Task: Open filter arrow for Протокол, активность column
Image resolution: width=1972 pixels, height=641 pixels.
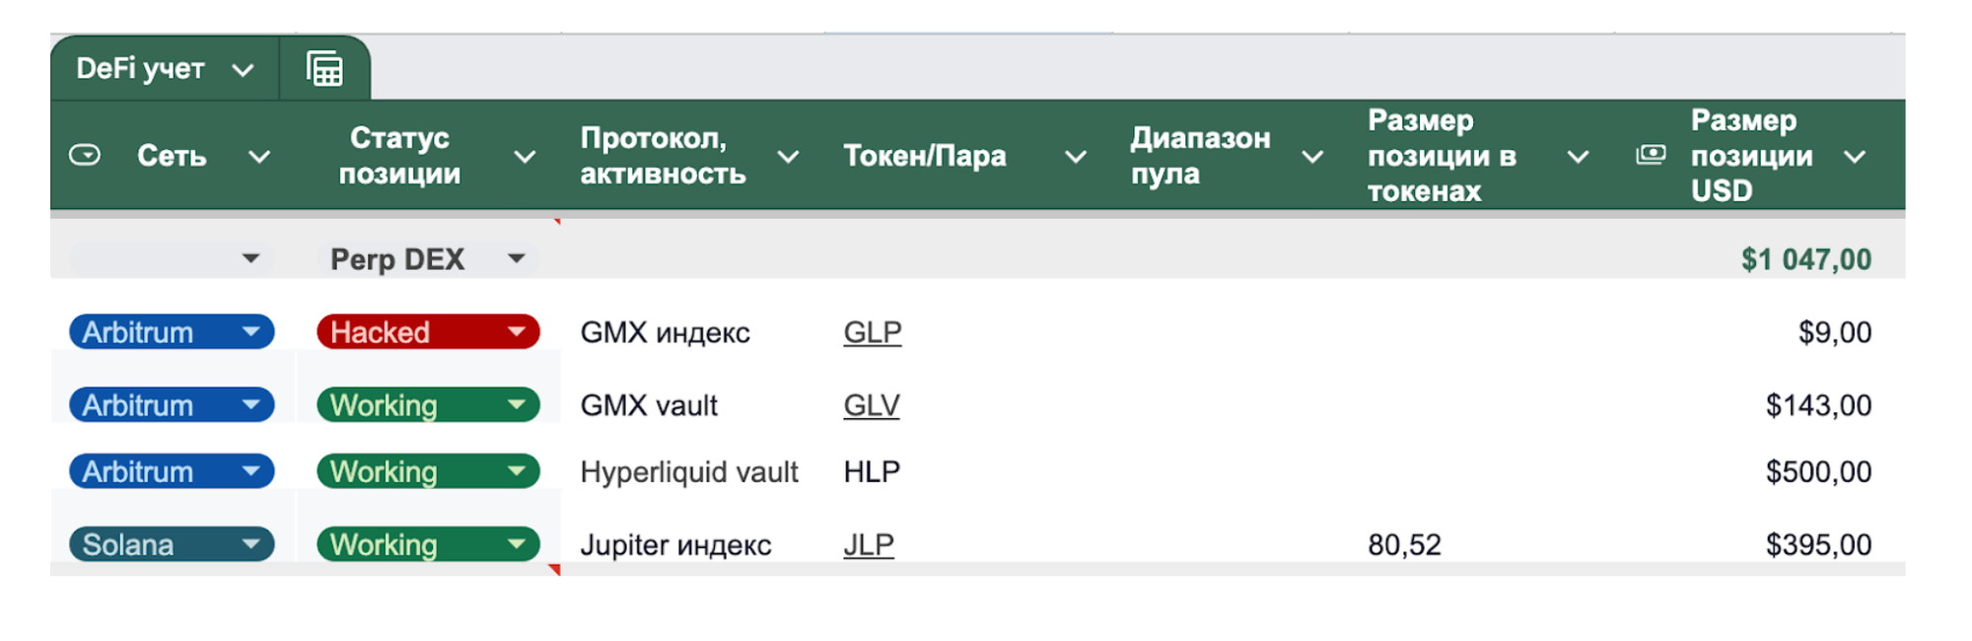Action: tap(788, 157)
